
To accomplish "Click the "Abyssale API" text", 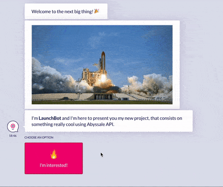I will click(x=100, y=124).
